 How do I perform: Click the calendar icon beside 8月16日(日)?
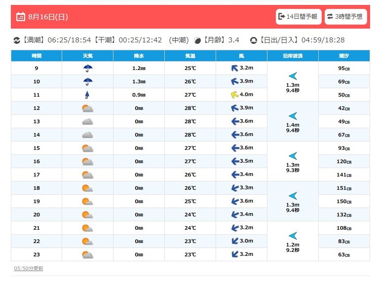(21, 17)
